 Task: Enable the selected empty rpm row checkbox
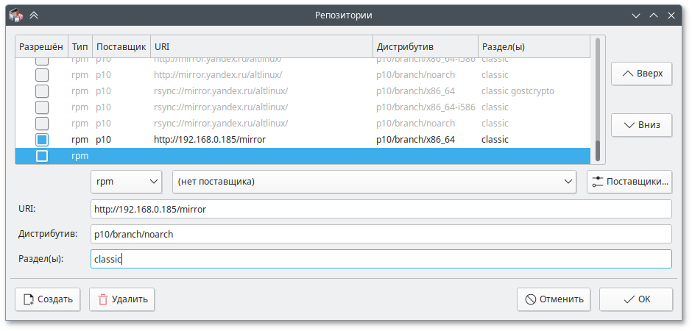pos(43,155)
